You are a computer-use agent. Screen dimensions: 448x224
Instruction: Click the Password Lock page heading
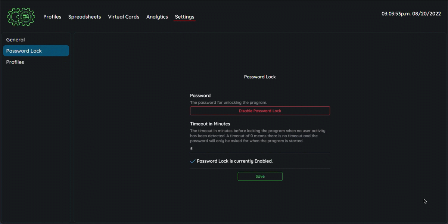260,77
